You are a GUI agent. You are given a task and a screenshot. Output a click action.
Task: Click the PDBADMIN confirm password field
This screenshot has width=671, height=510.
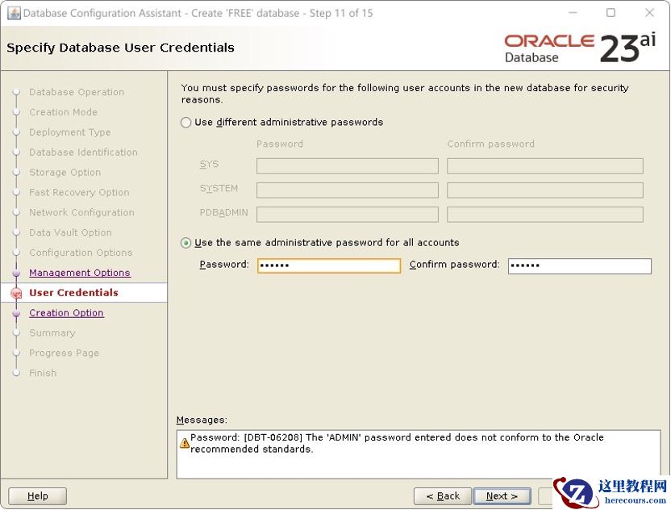tap(544, 215)
